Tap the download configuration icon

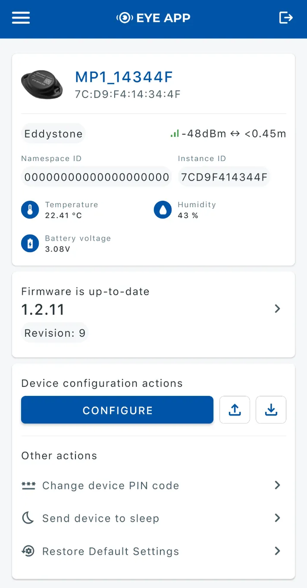(271, 410)
